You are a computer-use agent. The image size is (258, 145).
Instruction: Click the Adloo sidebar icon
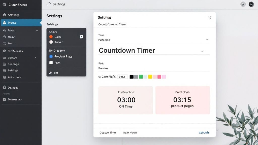point(5,30)
